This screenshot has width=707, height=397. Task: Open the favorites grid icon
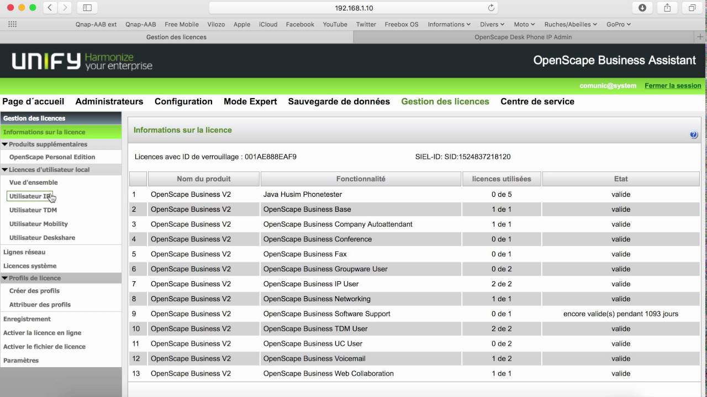(x=13, y=24)
